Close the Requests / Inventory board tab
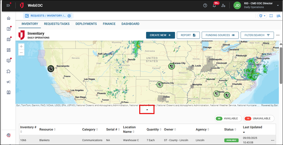This screenshot has height=145, width=283. (x=69, y=16)
